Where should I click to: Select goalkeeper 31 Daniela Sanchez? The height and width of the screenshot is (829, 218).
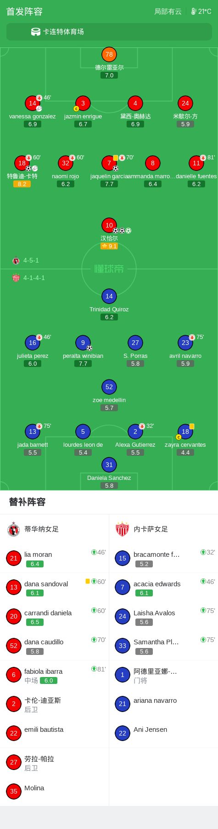(x=109, y=473)
